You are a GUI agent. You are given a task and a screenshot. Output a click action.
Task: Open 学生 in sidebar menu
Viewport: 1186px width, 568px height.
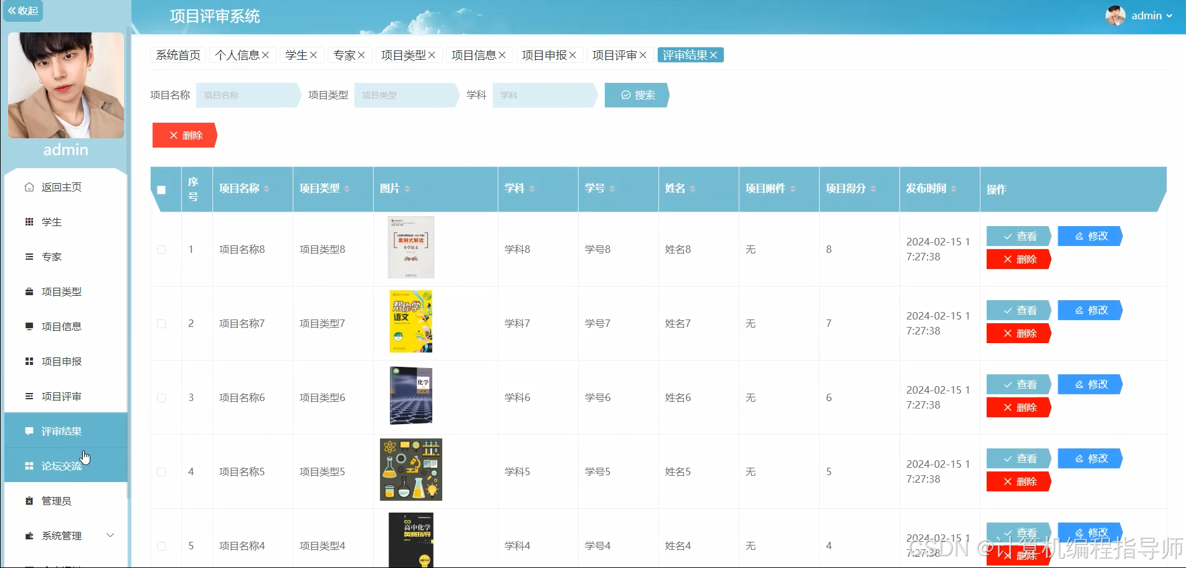click(x=65, y=222)
